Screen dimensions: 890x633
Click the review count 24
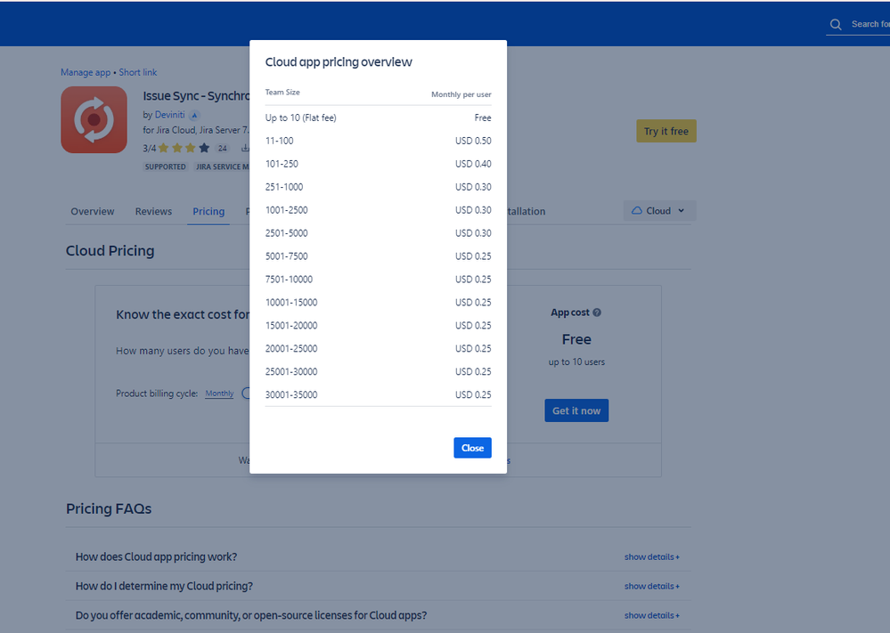pyautogui.click(x=223, y=149)
